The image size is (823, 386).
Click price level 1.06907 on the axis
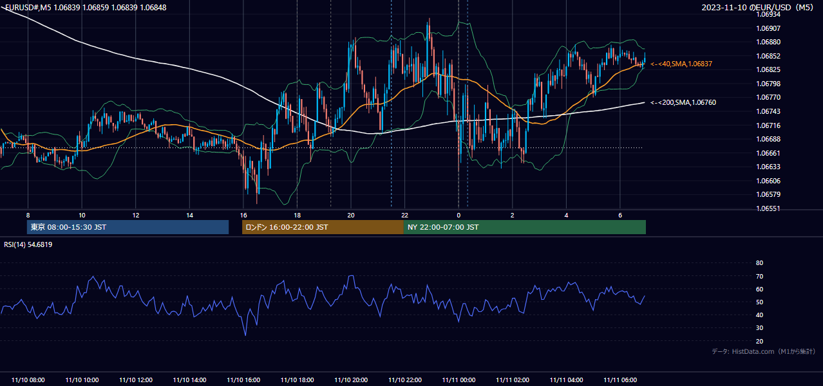pyautogui.click(x=768, y=28)
